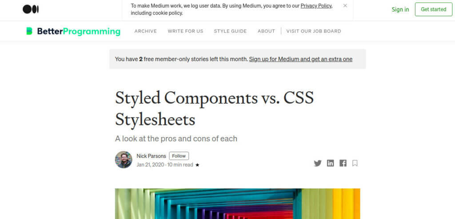Image resolution: width=455 pixels, height=219 pixels.
Task: Dismiss the cookie policy notice
Action: pyautogui.click(x=345, y=6)
